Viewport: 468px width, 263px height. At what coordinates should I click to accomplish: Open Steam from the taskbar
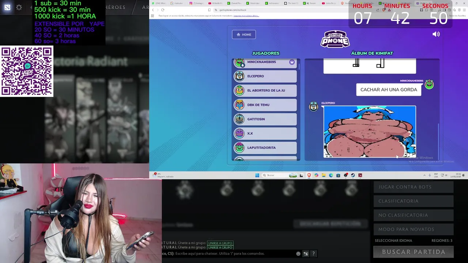pos(353,175)
